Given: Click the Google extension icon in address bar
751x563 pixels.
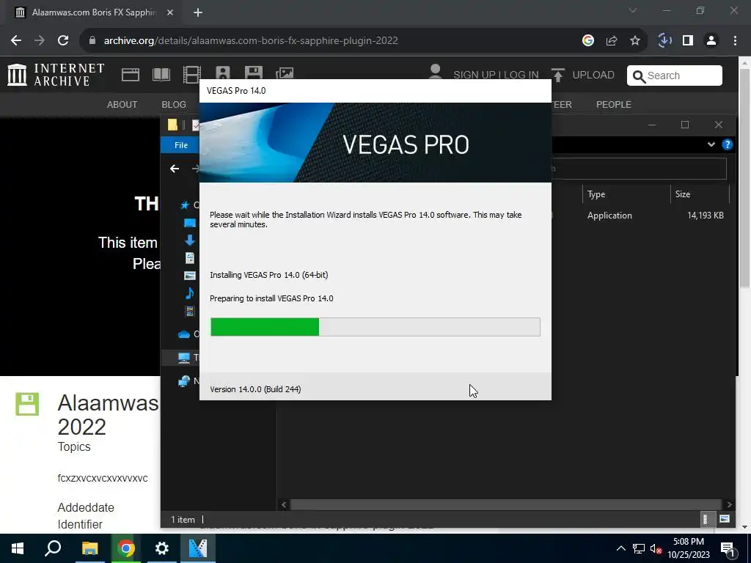Looking at the screenshot, I should click(x=588, y=41).
